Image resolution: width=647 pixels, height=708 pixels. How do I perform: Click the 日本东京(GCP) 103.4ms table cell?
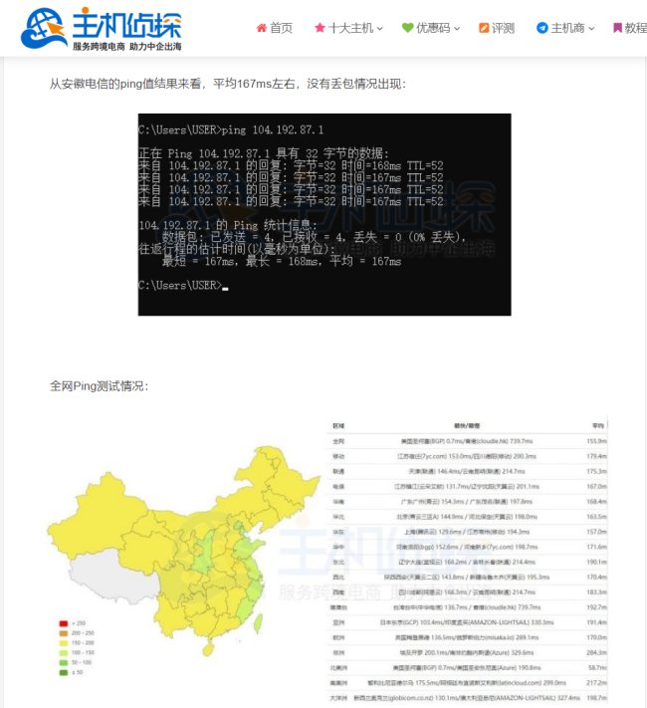[x=467, y=622]
